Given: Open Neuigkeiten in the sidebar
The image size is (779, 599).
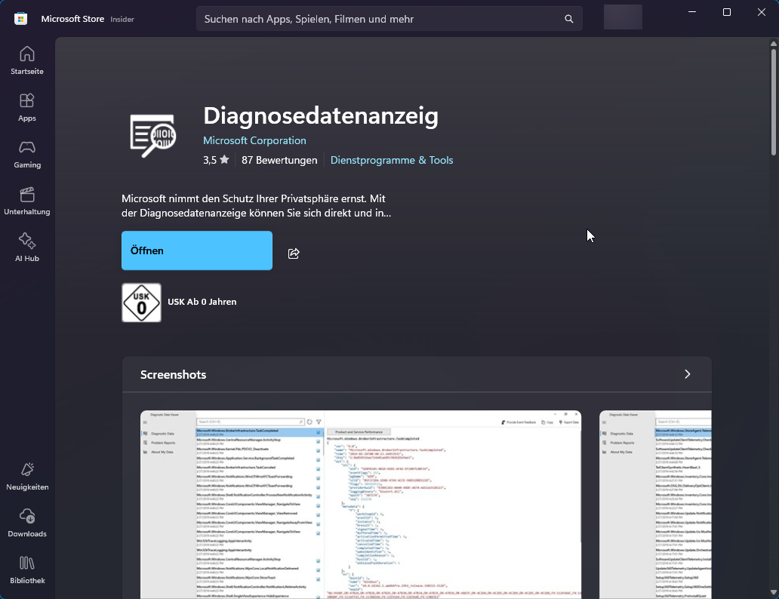Looking at the screenshot, I should tap(27, 476).
